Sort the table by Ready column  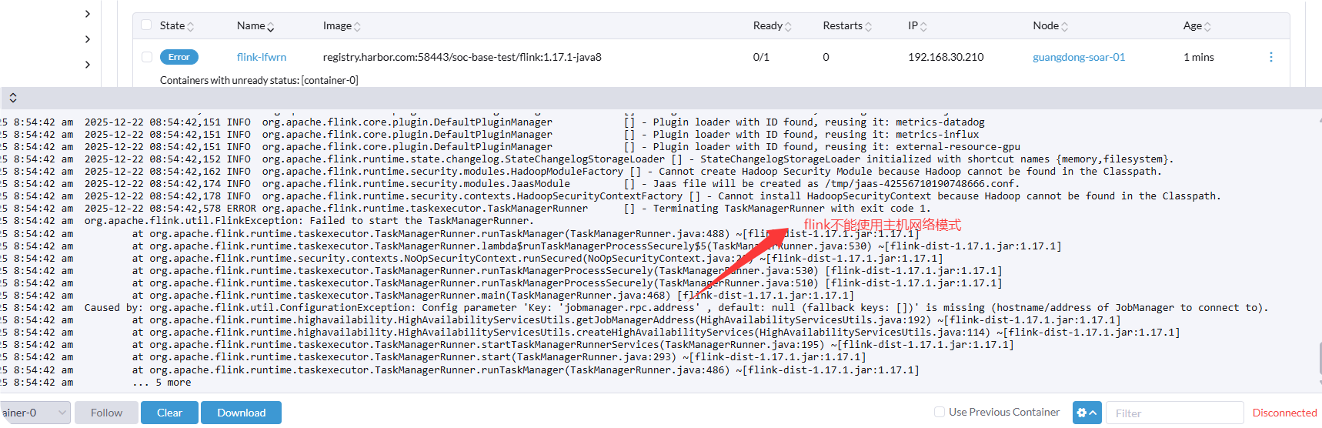coord(773,25)
